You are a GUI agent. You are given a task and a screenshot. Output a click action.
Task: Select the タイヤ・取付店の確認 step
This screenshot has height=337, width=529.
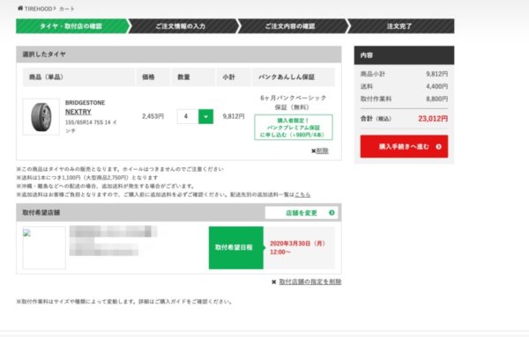(x=72, y=26)
